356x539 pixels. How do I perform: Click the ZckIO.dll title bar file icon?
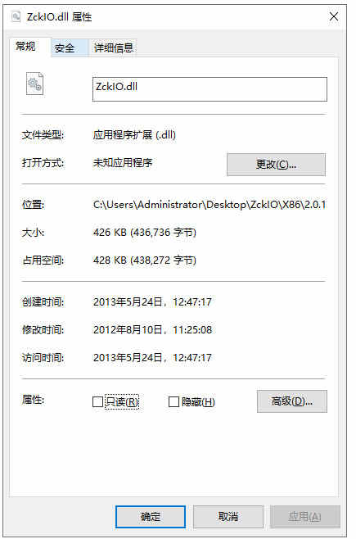(16, 16)
